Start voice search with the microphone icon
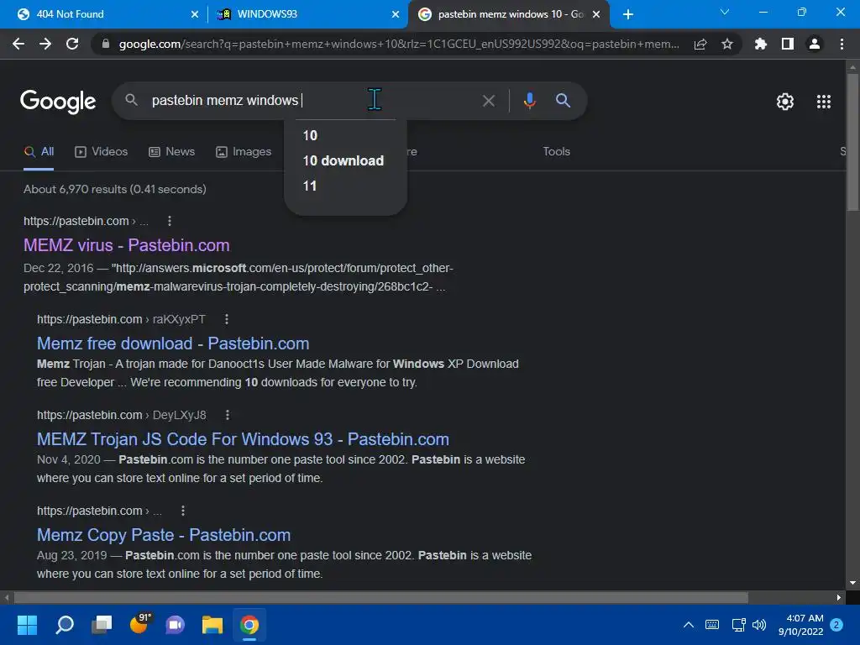The image size is (860, 645). [x=529, y=101]
